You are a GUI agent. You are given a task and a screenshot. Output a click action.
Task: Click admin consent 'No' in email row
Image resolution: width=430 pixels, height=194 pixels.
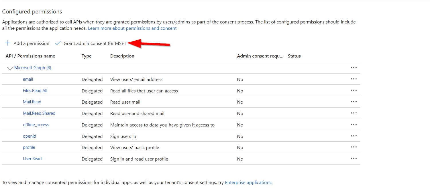(x=240, y=79)
